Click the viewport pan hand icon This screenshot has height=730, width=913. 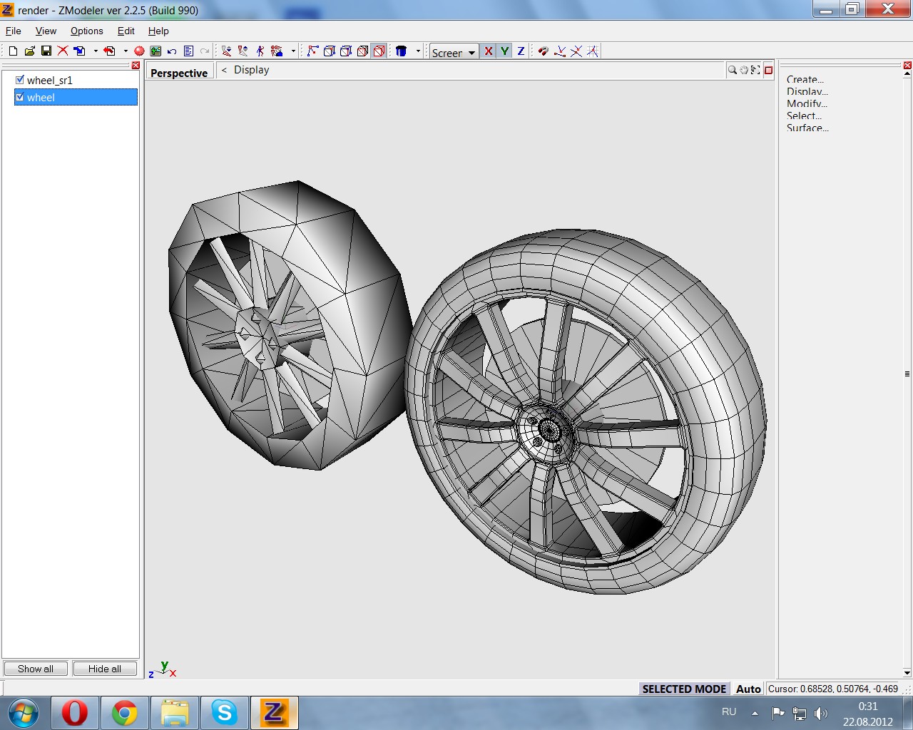click(743, 70)
